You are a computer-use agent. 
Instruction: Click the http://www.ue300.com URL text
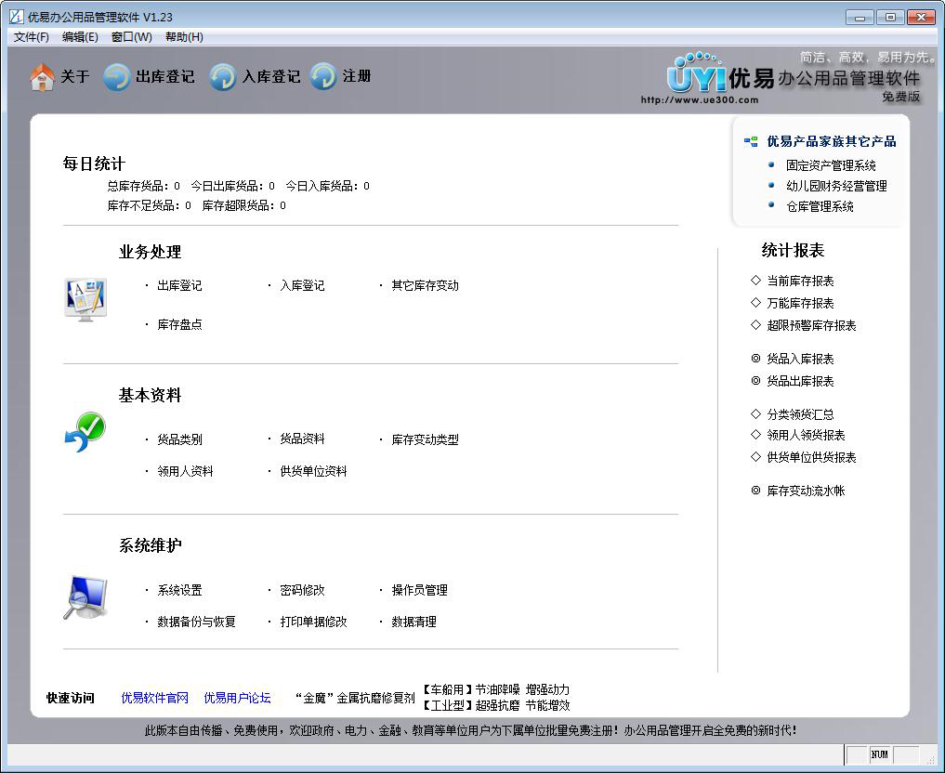pos(700,100)
